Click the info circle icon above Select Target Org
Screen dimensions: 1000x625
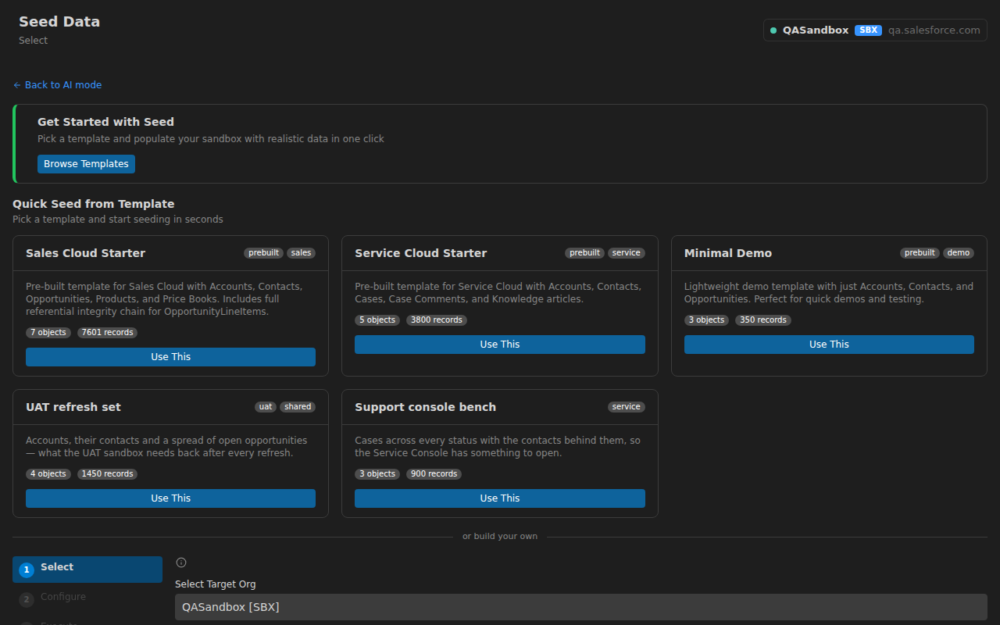point(181,562)
